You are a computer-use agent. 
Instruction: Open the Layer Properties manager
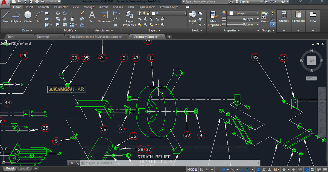(x=129, y=19)
